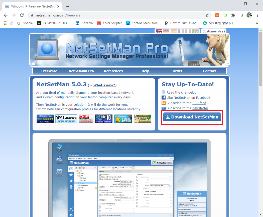Click the page scrollbar thumb

coord(260,59)
